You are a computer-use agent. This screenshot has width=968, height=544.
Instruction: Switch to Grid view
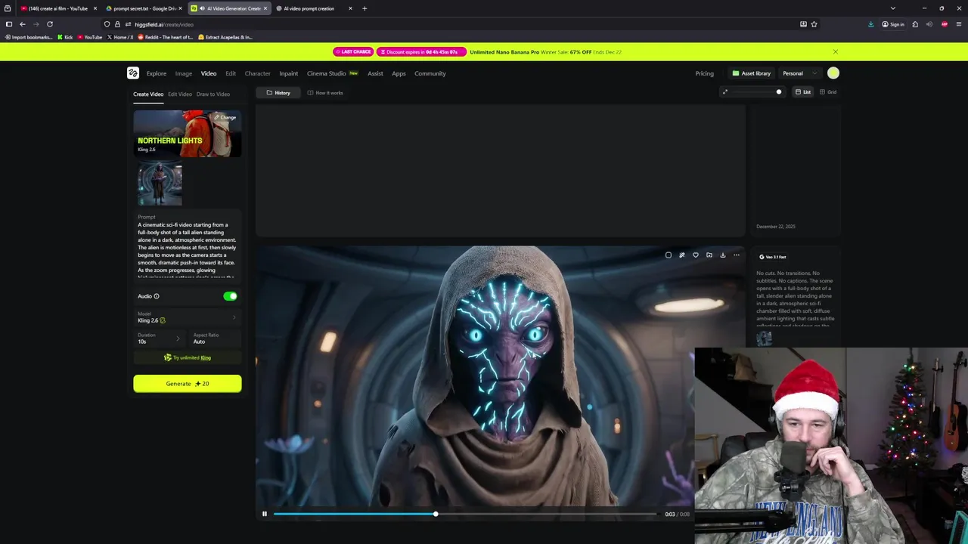click(x=828, y=92)
